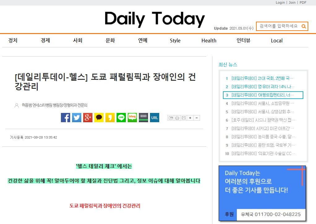This screenshot has height=224, width=316.
Task: Open the third latest news headline
Action: click(x=263, y=95)
